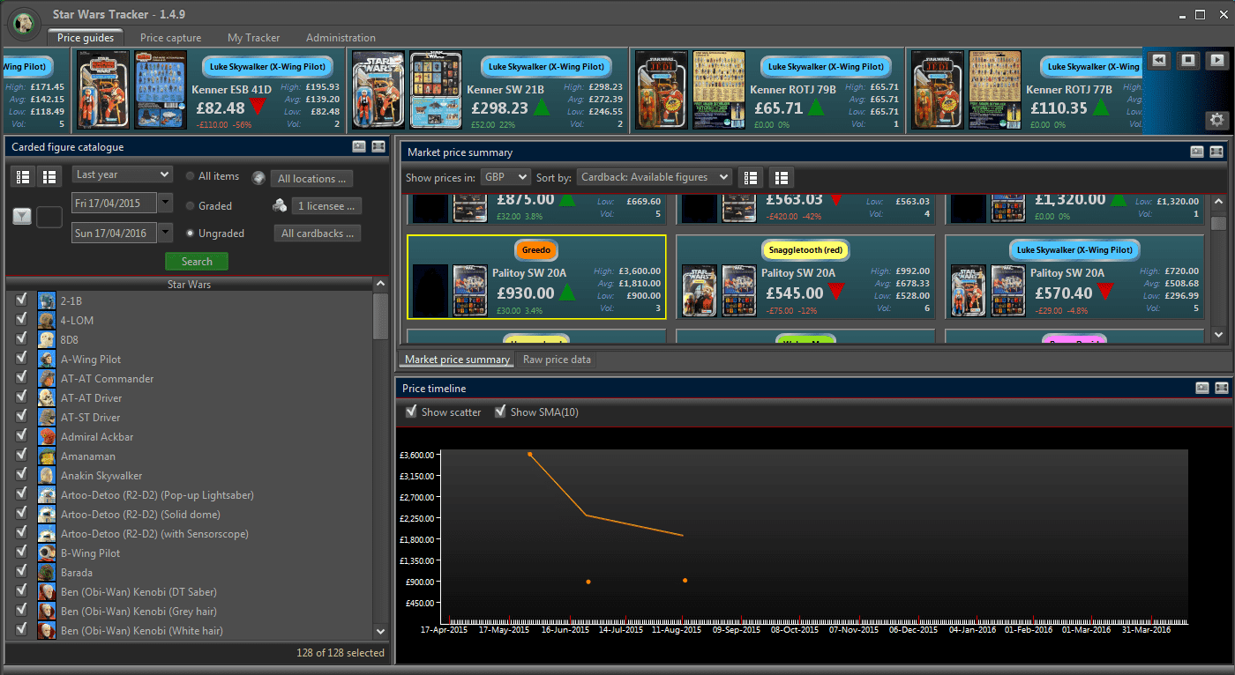Switch to the Price capture tab

pos(170,38)
